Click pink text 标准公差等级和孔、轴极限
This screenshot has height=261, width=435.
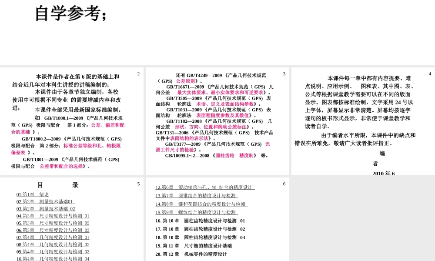point(92,146)
